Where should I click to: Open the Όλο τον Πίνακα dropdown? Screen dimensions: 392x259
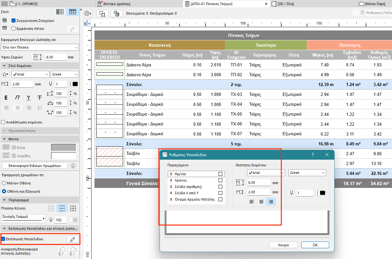[x=40, y=47]
